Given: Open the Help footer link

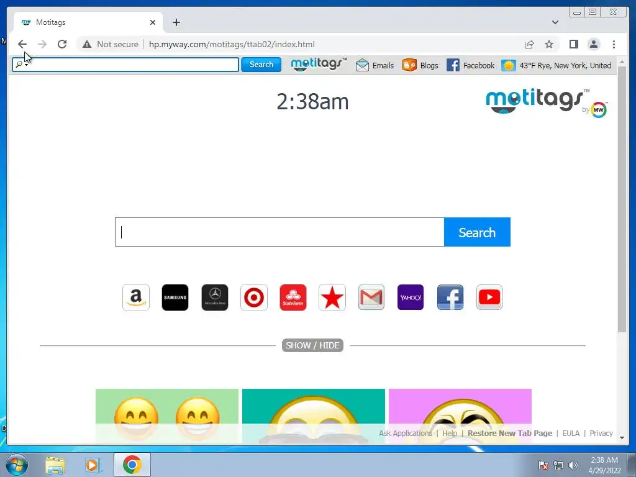Looking at the screenshot, I should click(450, 433).
